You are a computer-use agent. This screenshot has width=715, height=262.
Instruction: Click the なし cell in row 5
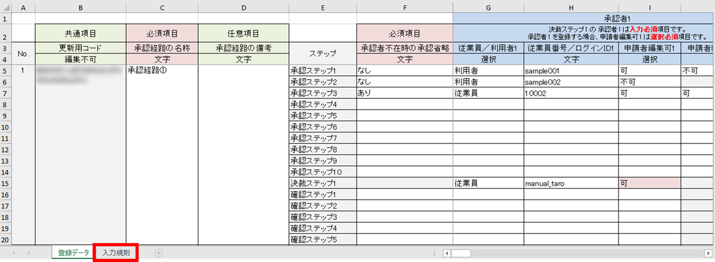(x=405, y=71)
